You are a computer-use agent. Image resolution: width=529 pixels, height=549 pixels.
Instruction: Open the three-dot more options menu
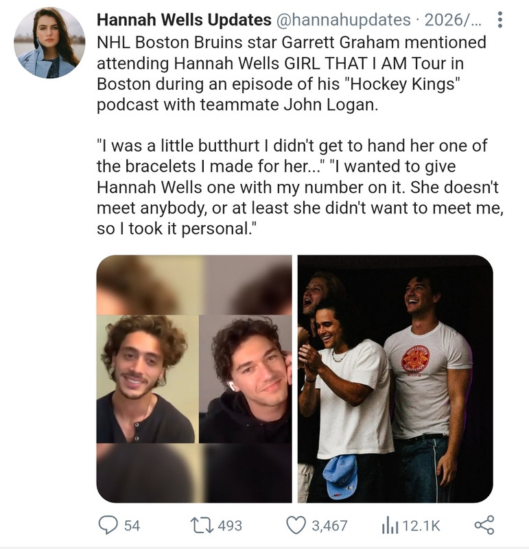[x=500, y=20]
